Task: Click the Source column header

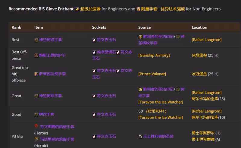Action: point(145,27)
